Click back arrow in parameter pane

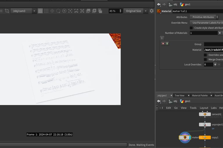click(159, 4)
